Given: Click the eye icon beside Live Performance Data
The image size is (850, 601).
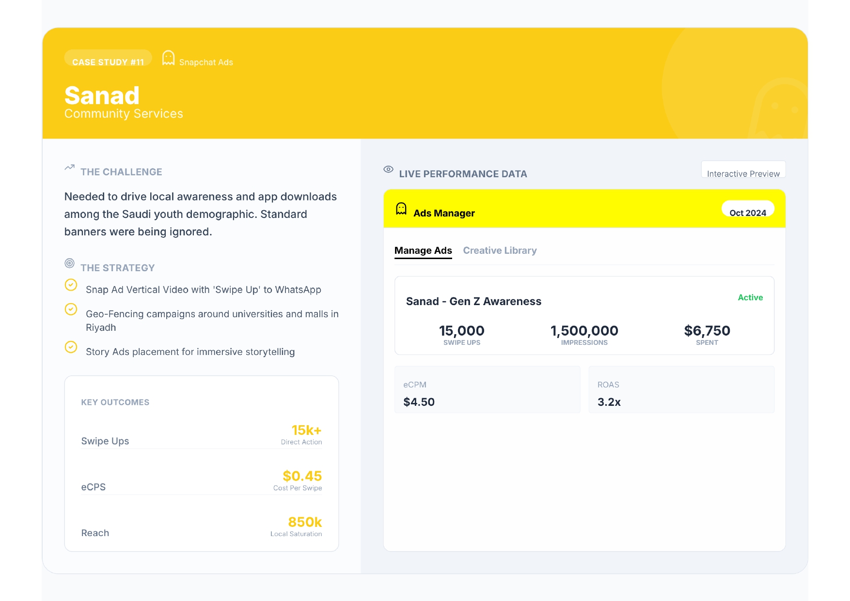Looking at the screenshot, I should click(388, 169).
